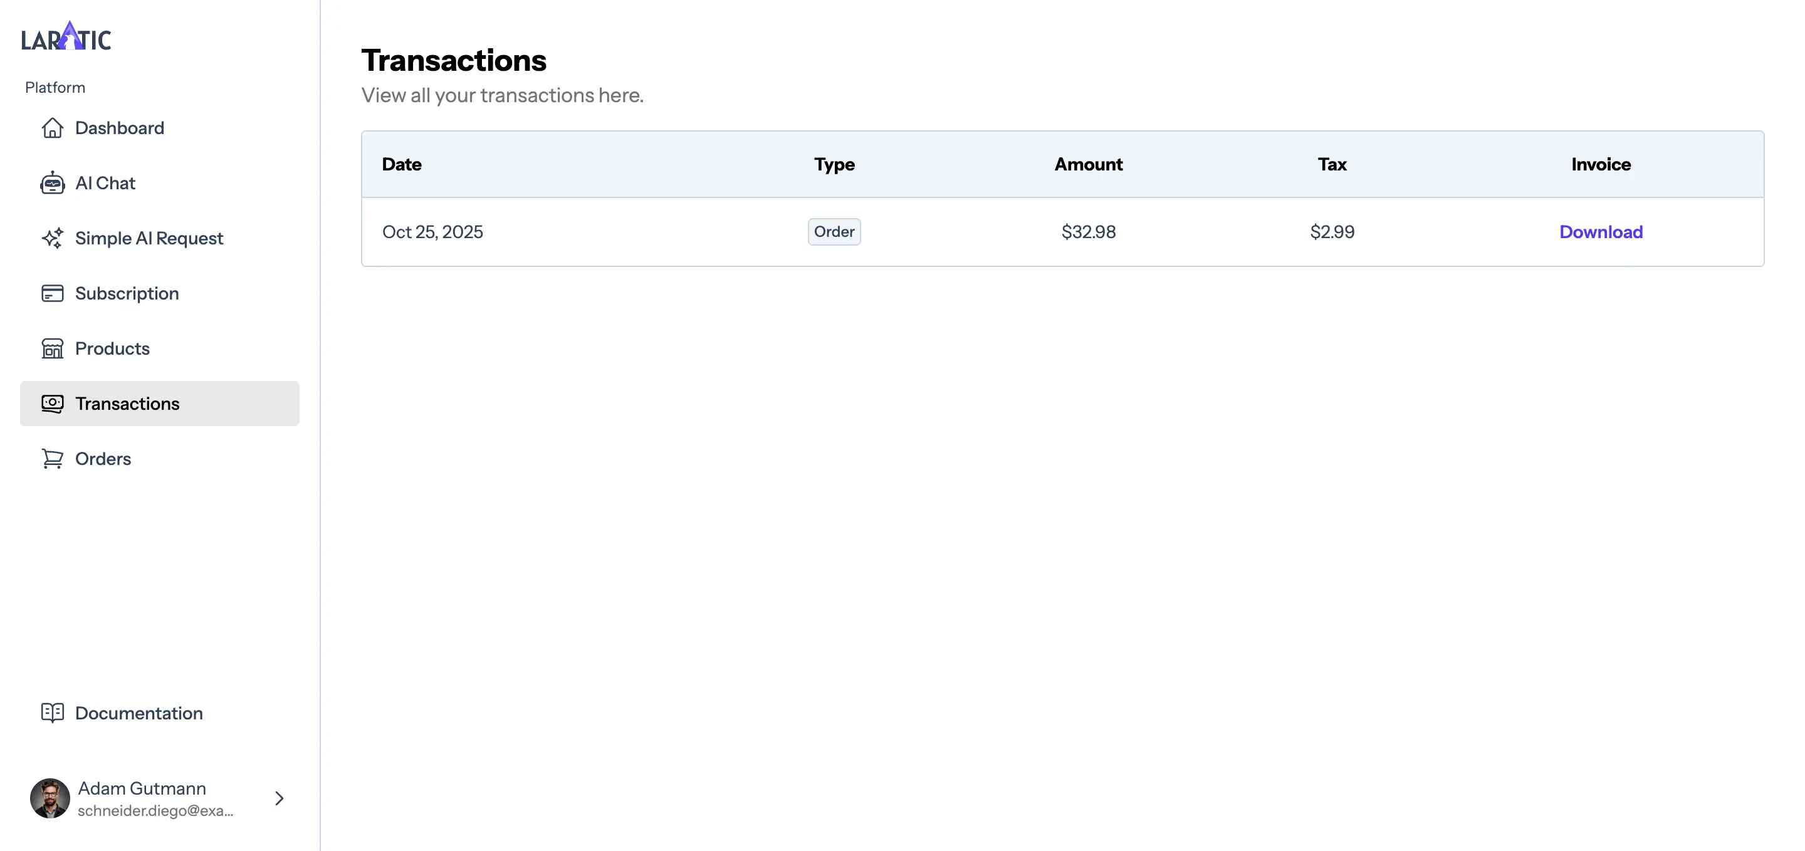Navigate to the Subscription page
This screenshot has height=851, width=1805.
point(127,293)
